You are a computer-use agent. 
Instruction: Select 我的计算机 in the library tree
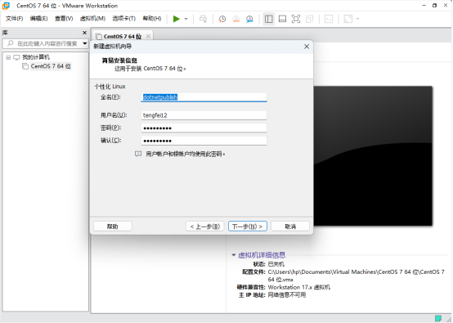(36, 57)
